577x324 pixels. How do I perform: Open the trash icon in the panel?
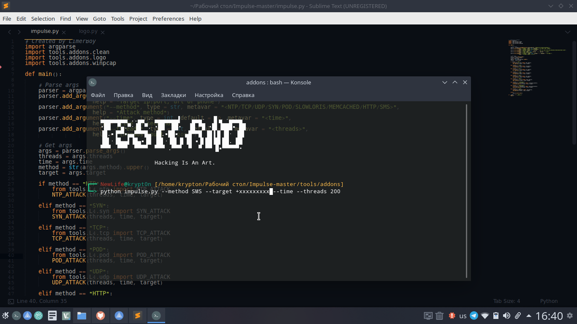point(439,316)
